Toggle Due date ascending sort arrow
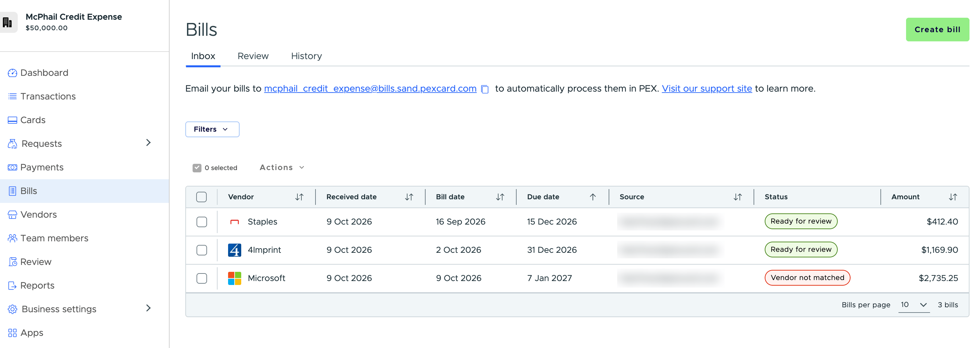 pyautogui.click(x=592, y=197)
